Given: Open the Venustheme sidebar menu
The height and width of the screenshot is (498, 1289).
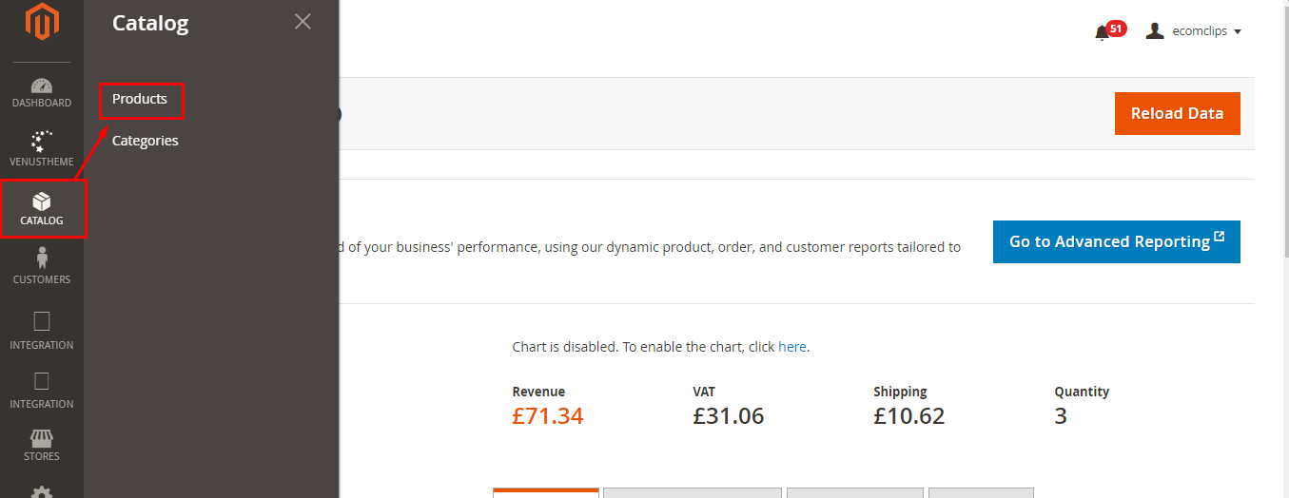Looking at the screenshot, I should (x=42, y=149).
